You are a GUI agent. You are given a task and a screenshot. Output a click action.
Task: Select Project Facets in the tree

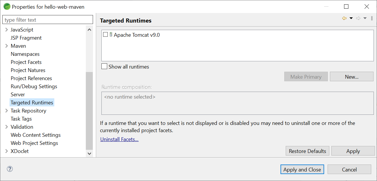26,62
